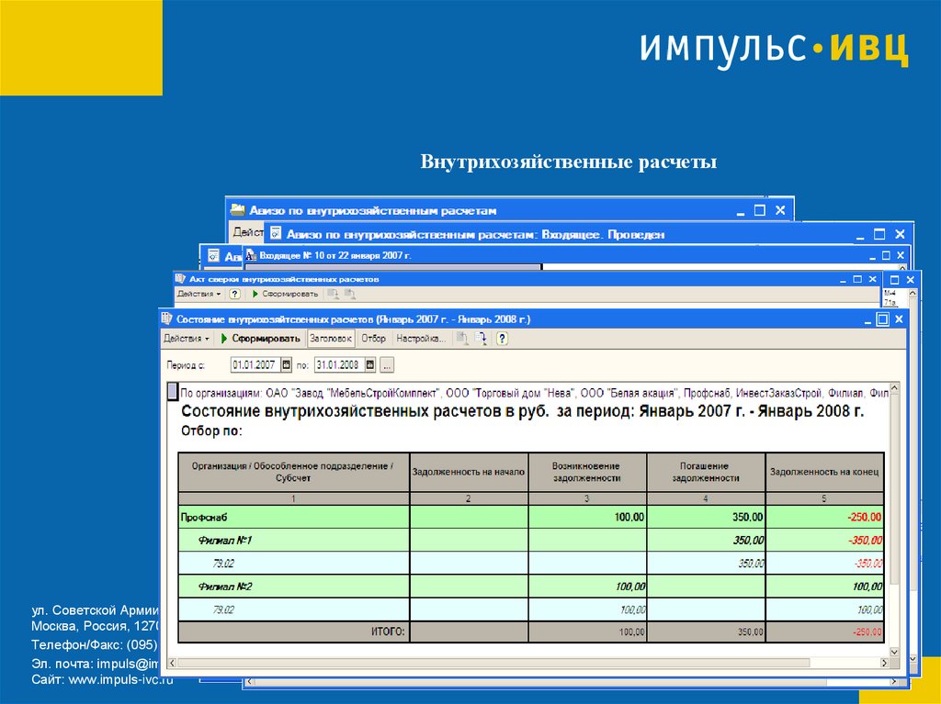941x704 pixels.
Task: Click column header Погашение задолженности
Action: 705,472
